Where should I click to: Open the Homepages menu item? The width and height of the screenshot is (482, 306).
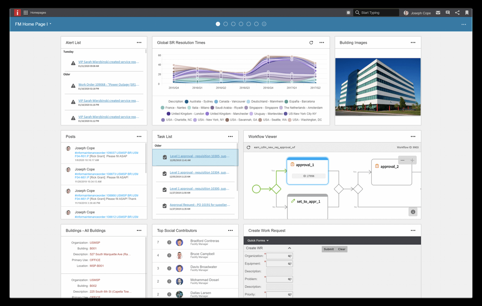point(38,12)
